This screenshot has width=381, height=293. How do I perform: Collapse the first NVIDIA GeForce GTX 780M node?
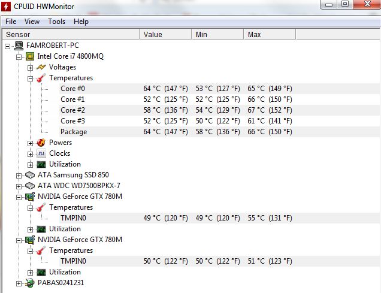pos(19,197)
